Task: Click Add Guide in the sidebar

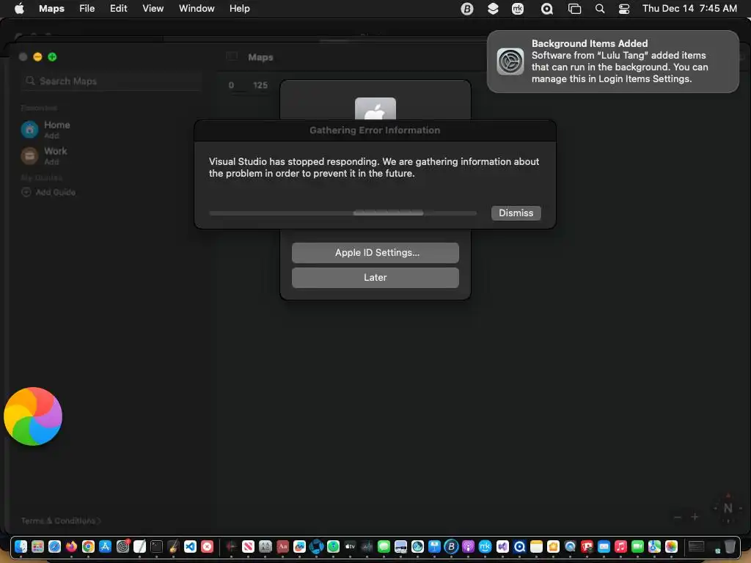Action: pyautogui.click(x=49, y=192)
